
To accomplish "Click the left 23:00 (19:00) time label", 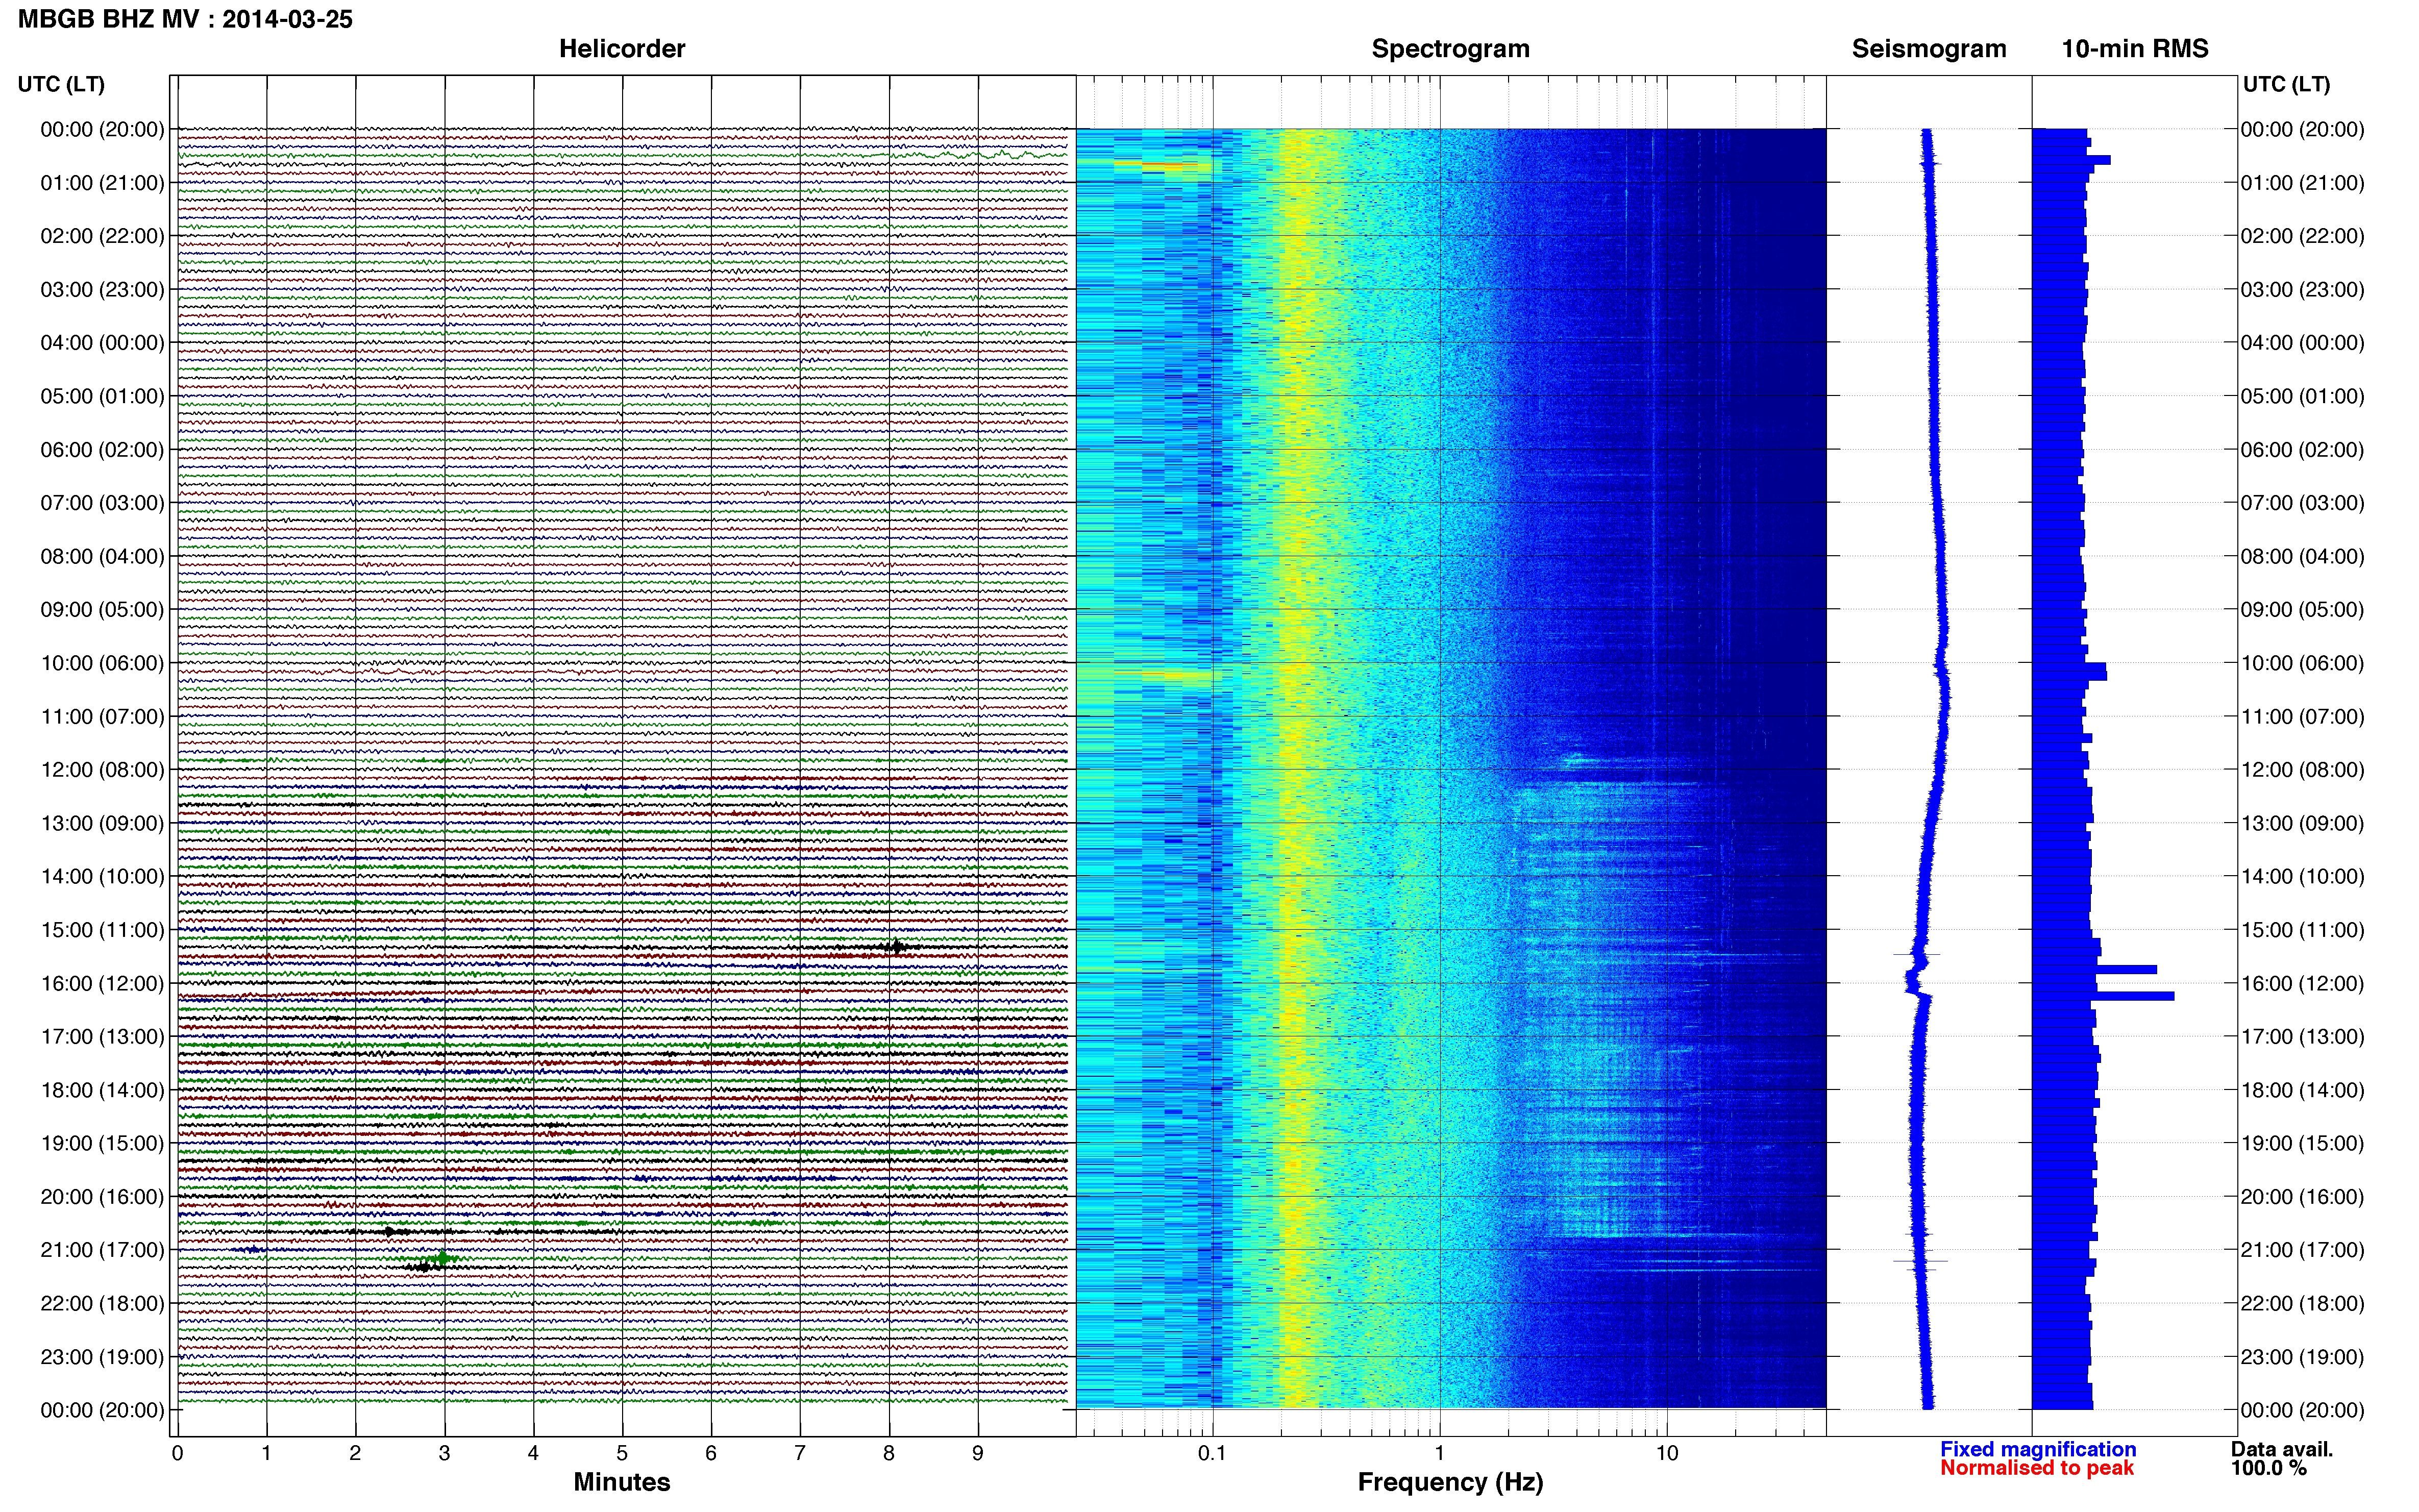I will coord(102,1357).
